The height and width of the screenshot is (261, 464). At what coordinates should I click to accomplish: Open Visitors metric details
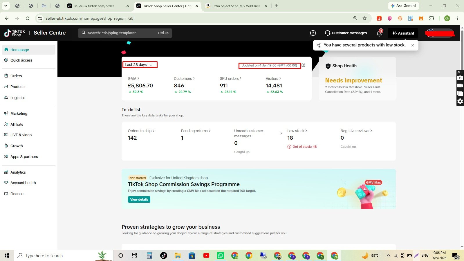273,78
